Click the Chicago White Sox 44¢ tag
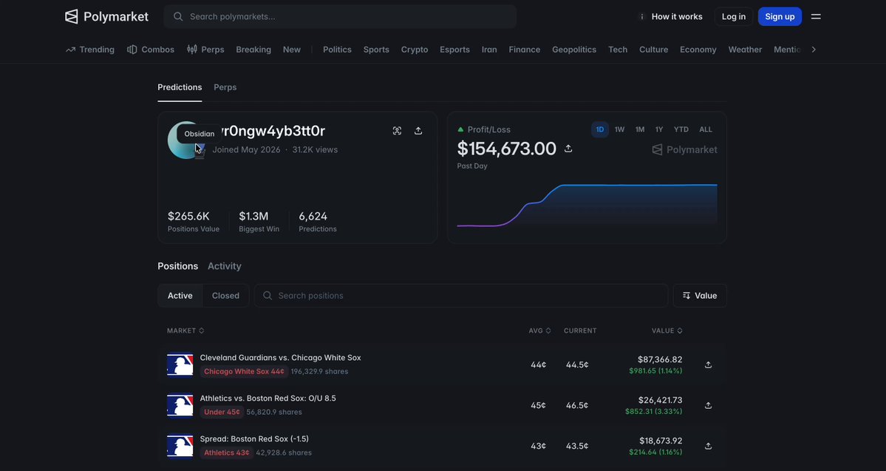886x471 pixels. click(244, 371)
